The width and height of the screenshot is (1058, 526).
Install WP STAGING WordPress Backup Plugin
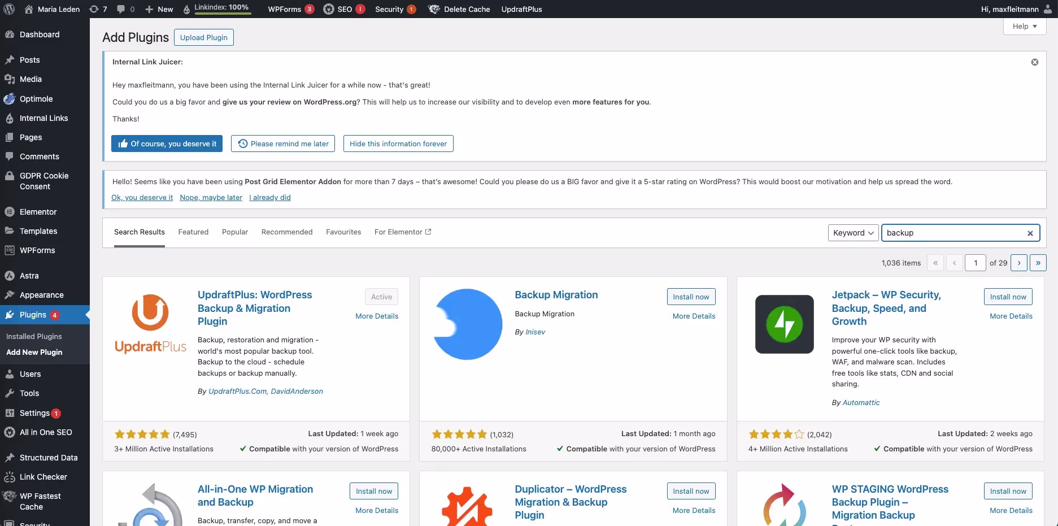pyautogui.click(x=1008, y=491)
